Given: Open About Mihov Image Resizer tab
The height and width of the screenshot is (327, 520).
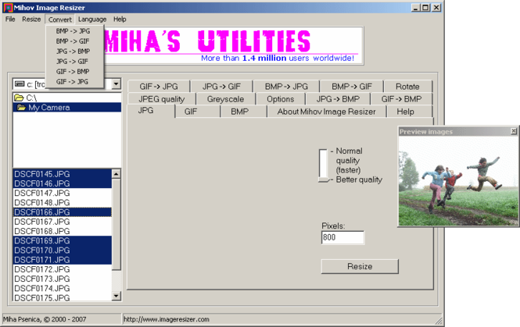Looking at the screenshot, I should tap(327, 112).
